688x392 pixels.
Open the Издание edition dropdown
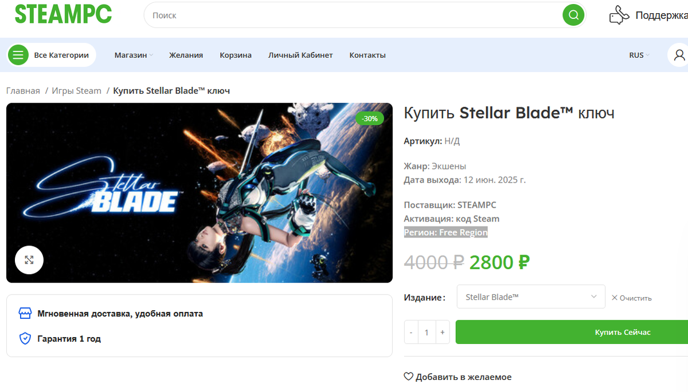click(531, 297)
